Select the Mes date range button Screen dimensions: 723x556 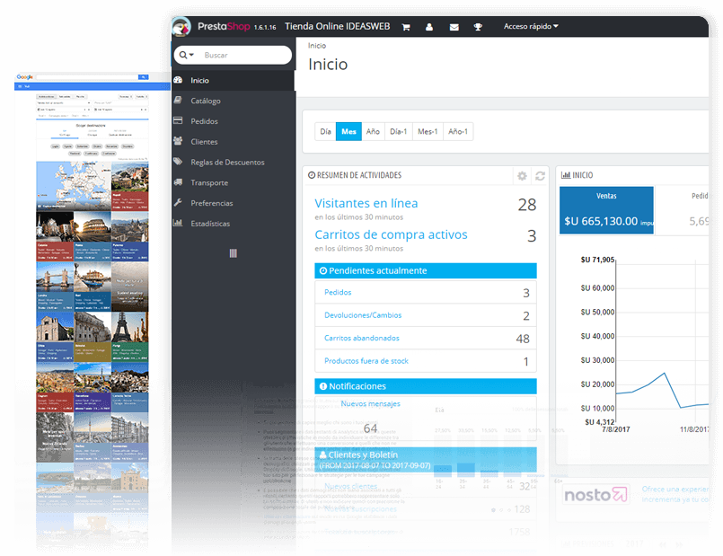[x=348, y=131]
